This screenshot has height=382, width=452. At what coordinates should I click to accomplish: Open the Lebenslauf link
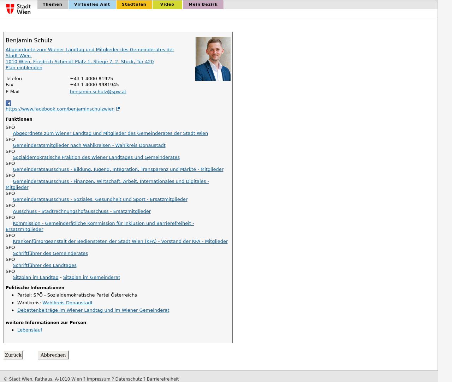(x=30, y=330)
